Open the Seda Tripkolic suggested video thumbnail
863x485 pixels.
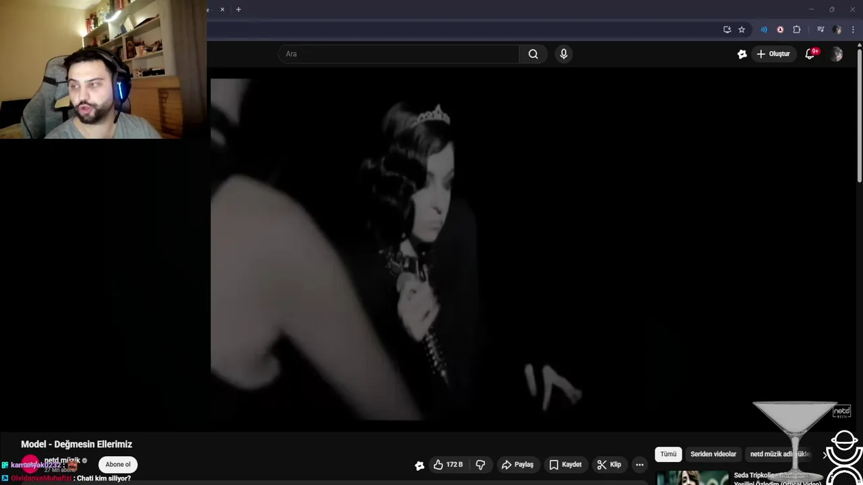click(x=692, y=478)
